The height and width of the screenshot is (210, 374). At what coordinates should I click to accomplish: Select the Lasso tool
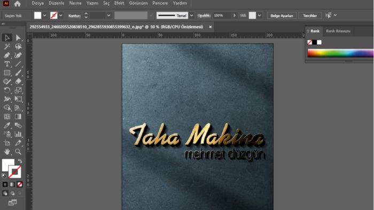(x=18, y=46)
